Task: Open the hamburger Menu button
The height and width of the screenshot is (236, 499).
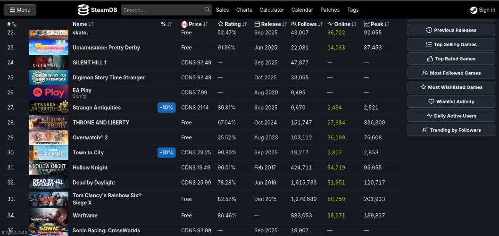Action: coord(20,10)
